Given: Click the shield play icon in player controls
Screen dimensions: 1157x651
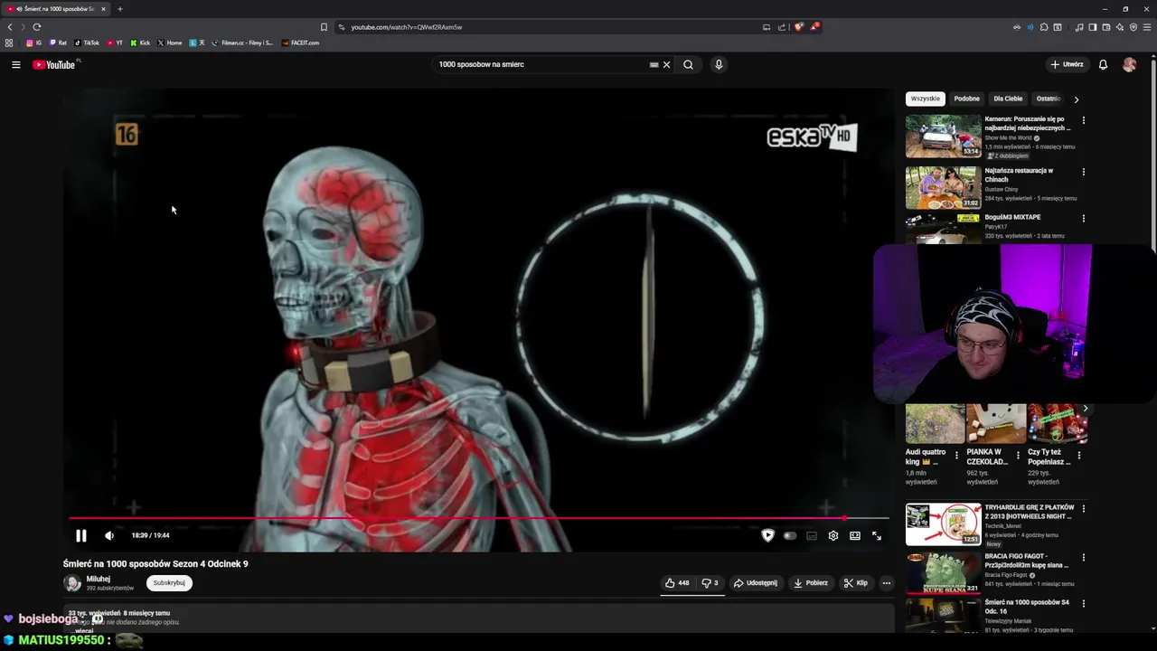Looking at the screenshot, I should coord(767,535).
